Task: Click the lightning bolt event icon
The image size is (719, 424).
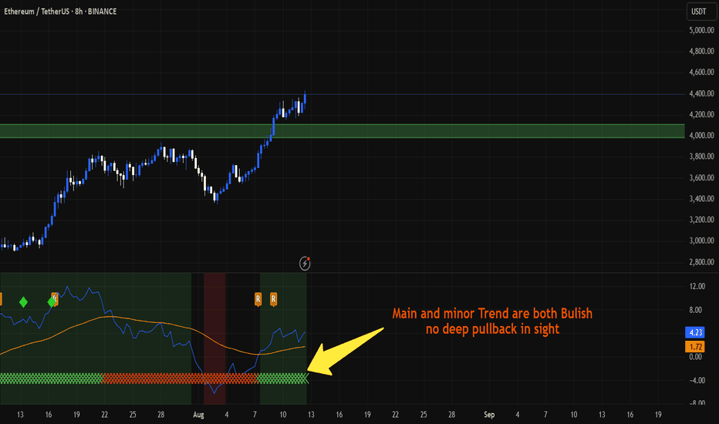Action: tap(305, 264)
